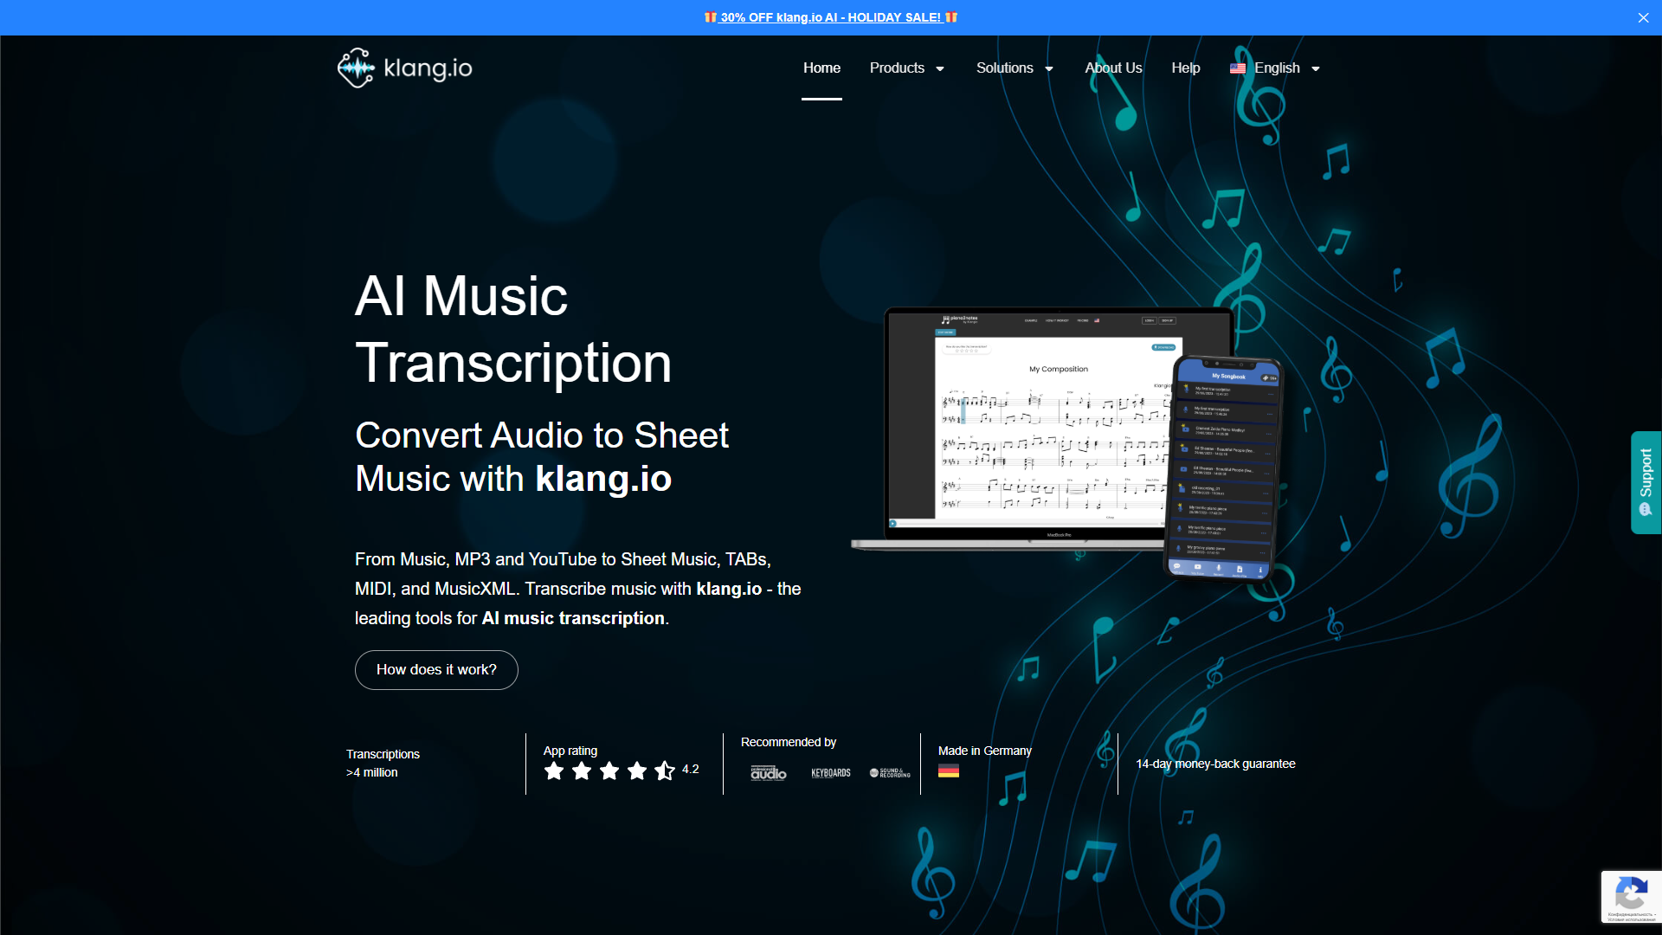Click the reCAPTCHA badge
Image resolution: width=1662 pixels, height=935 pixels.
click(x=1631, y=897)
